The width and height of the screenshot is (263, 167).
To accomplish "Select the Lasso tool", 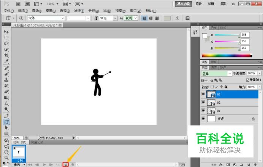I will tap(6, 43).
